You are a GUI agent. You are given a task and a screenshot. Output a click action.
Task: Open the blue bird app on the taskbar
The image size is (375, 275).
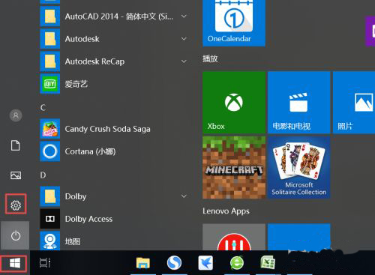point(205,263)
